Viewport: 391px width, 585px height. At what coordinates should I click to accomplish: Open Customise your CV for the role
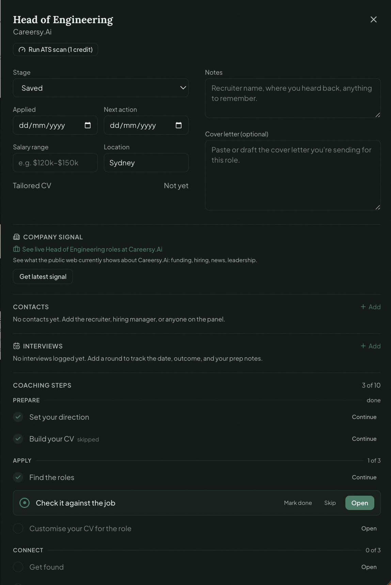pos(369,528)
